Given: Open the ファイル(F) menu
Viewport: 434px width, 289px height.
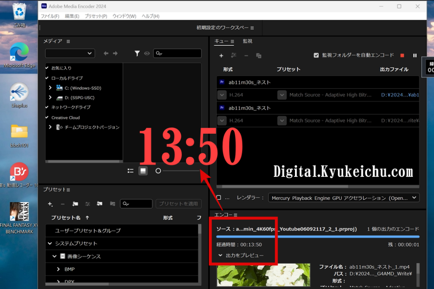Looking at the screenshot, I should click(50, 16).
